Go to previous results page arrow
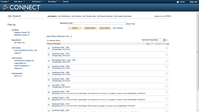The image size is (199, 112). 152,44
